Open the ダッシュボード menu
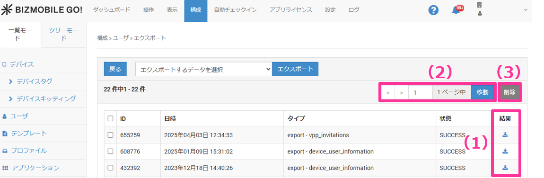 pyautogui.click(x=111, y=10)
